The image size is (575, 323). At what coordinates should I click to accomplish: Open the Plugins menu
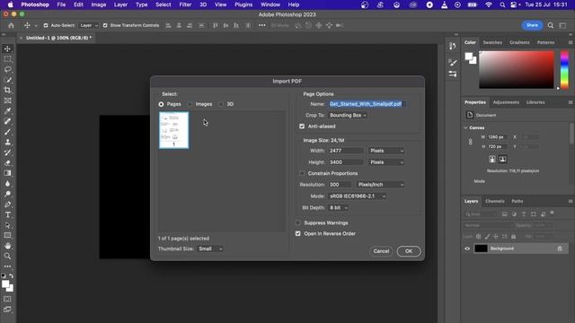(x=243, y=4)
